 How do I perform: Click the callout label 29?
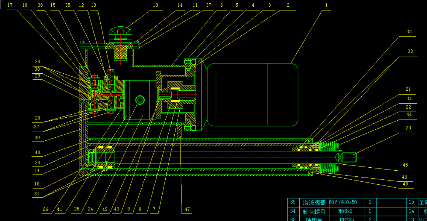coord(37,76)
